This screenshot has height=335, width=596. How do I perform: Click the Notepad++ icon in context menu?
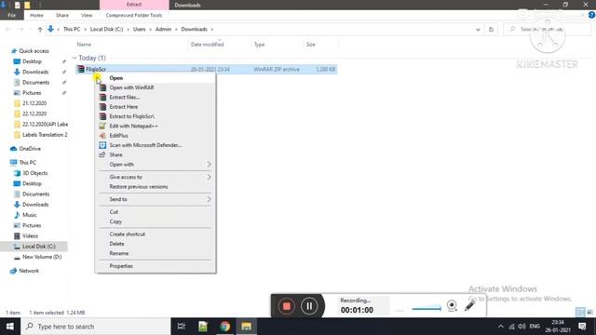[102, 126]
